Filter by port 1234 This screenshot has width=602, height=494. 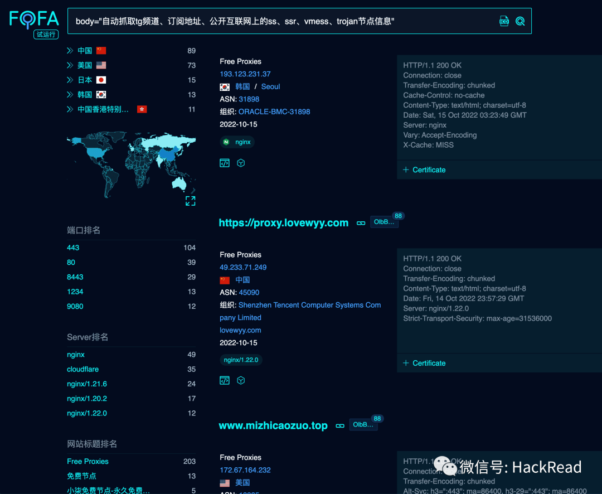pos(75,292)
